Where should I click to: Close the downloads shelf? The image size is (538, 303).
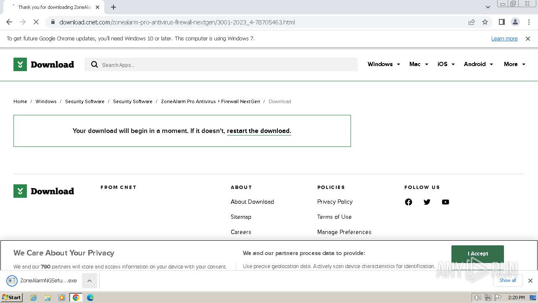tap(530, 281)
